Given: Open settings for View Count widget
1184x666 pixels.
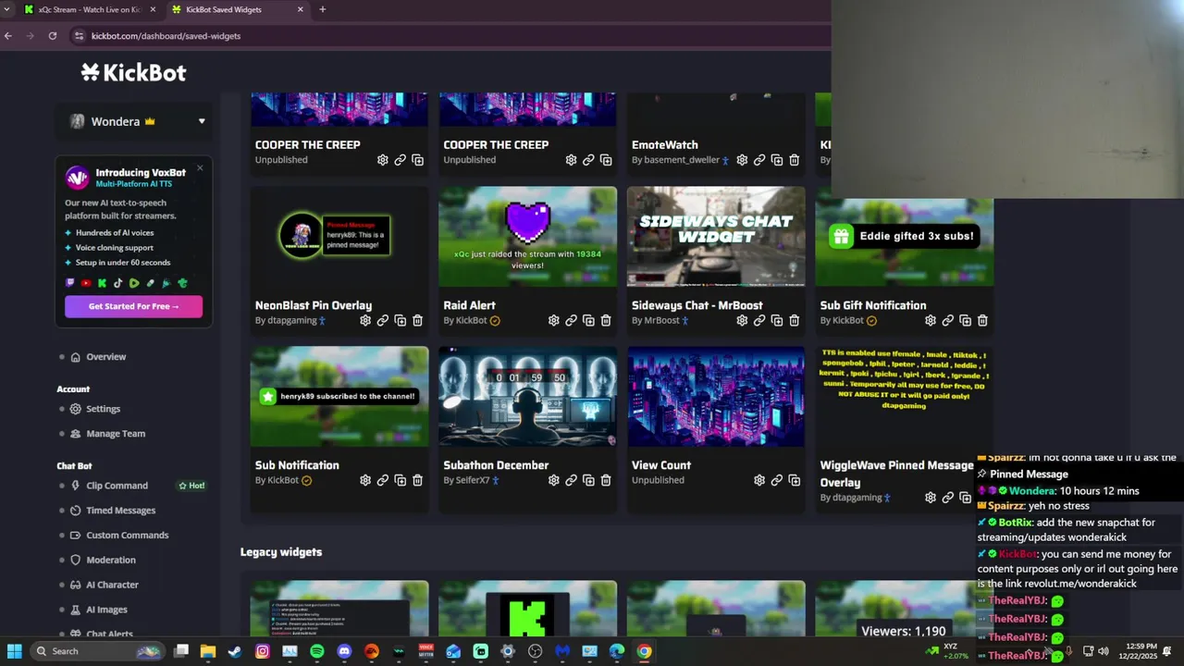Looking at the screenshot, I should pos(759,480).
